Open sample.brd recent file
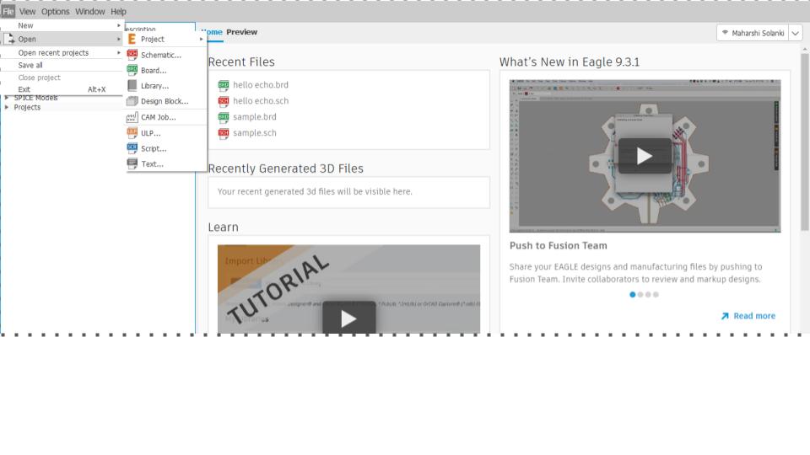 [x=254, y=116]
